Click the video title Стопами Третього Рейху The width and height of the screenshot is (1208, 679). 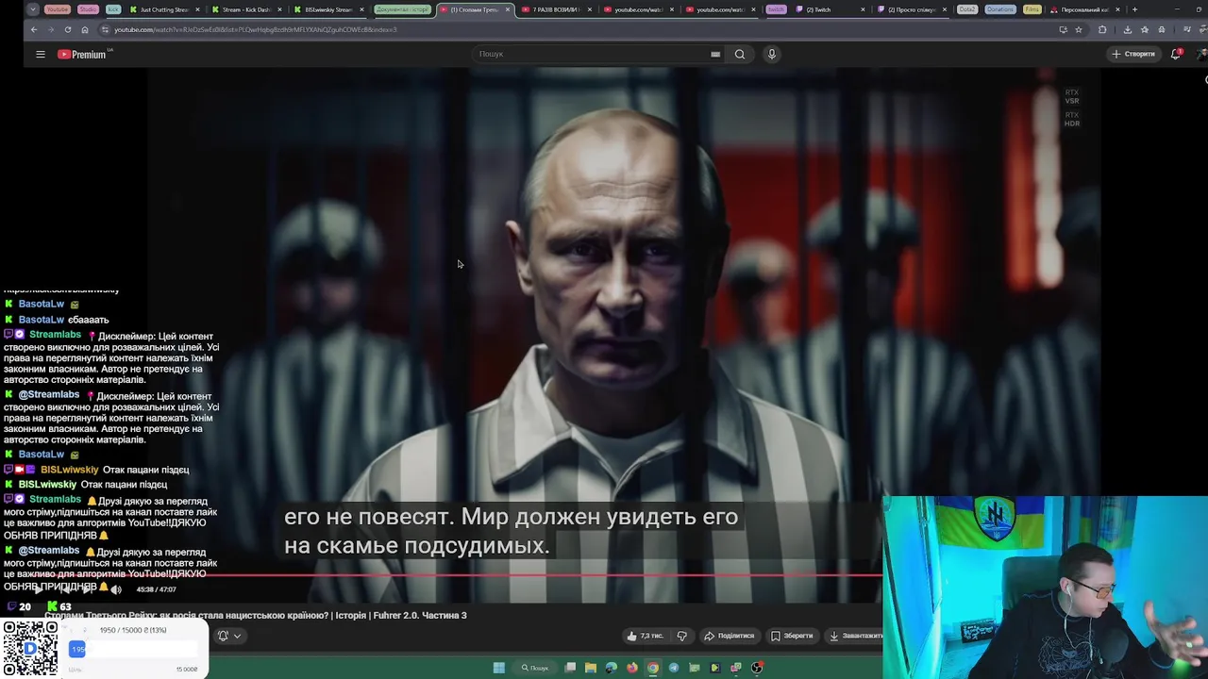[x=256, y=615]
